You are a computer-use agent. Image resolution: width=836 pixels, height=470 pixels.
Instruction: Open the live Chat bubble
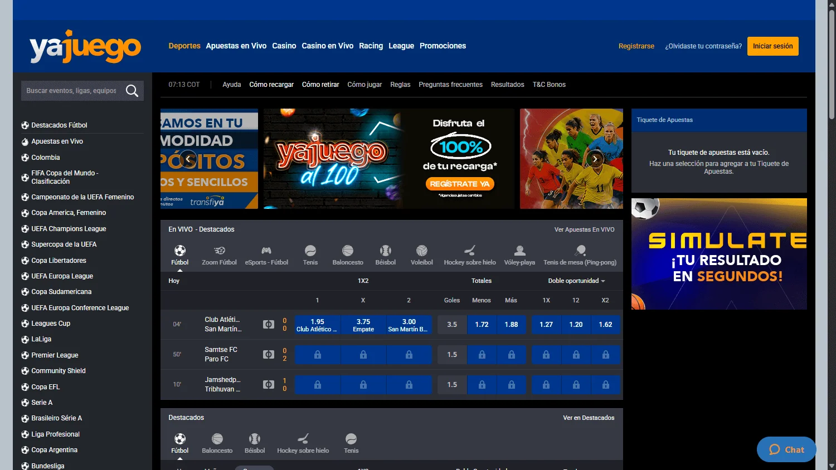[x=786, y=449]
